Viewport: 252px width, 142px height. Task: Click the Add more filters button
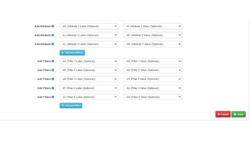point(71,105)
